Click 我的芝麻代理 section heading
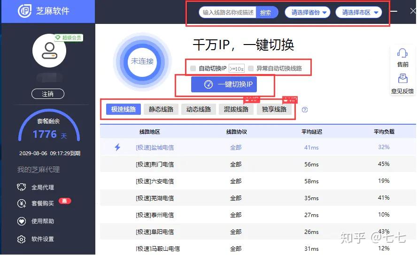Viewport: 417px width, 255px height. 39,170
